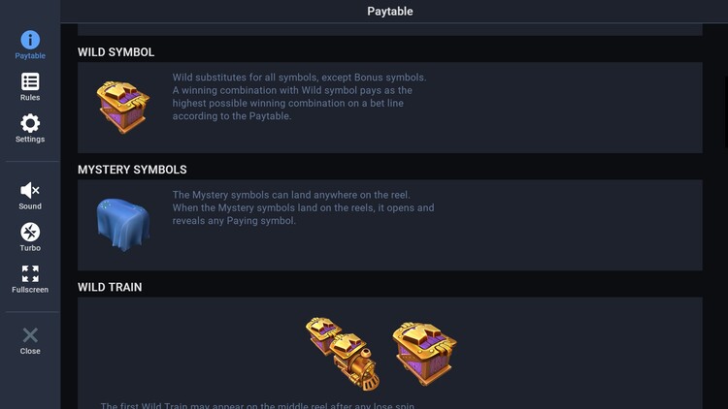Screen dimensions: 728x409
Task: Toggle Fullscreen mode
Action: coord(30,273)
